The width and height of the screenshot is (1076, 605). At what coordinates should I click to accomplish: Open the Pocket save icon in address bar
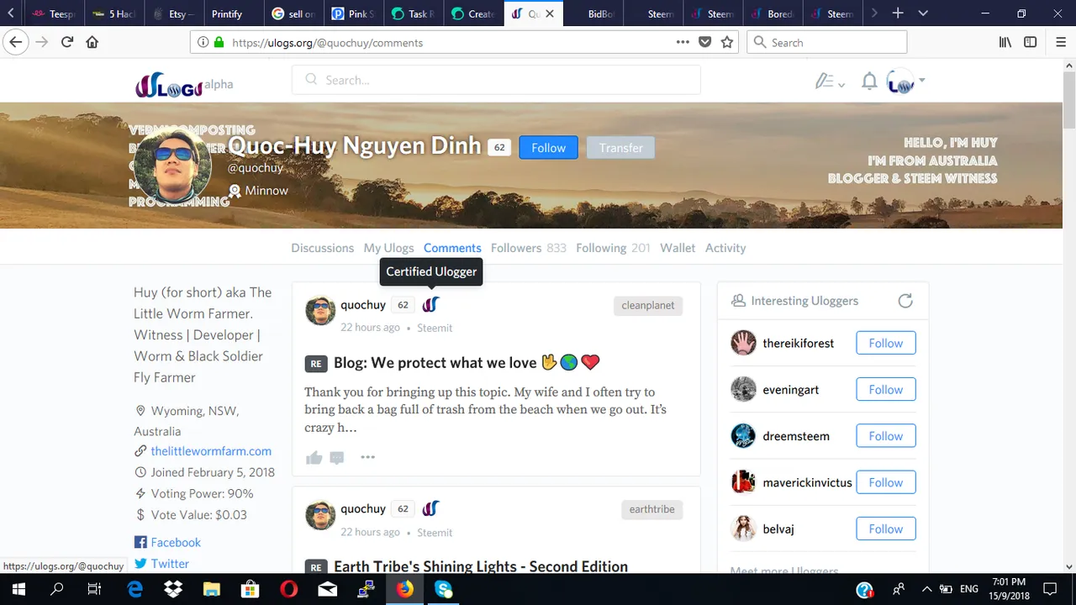point(705,42)
